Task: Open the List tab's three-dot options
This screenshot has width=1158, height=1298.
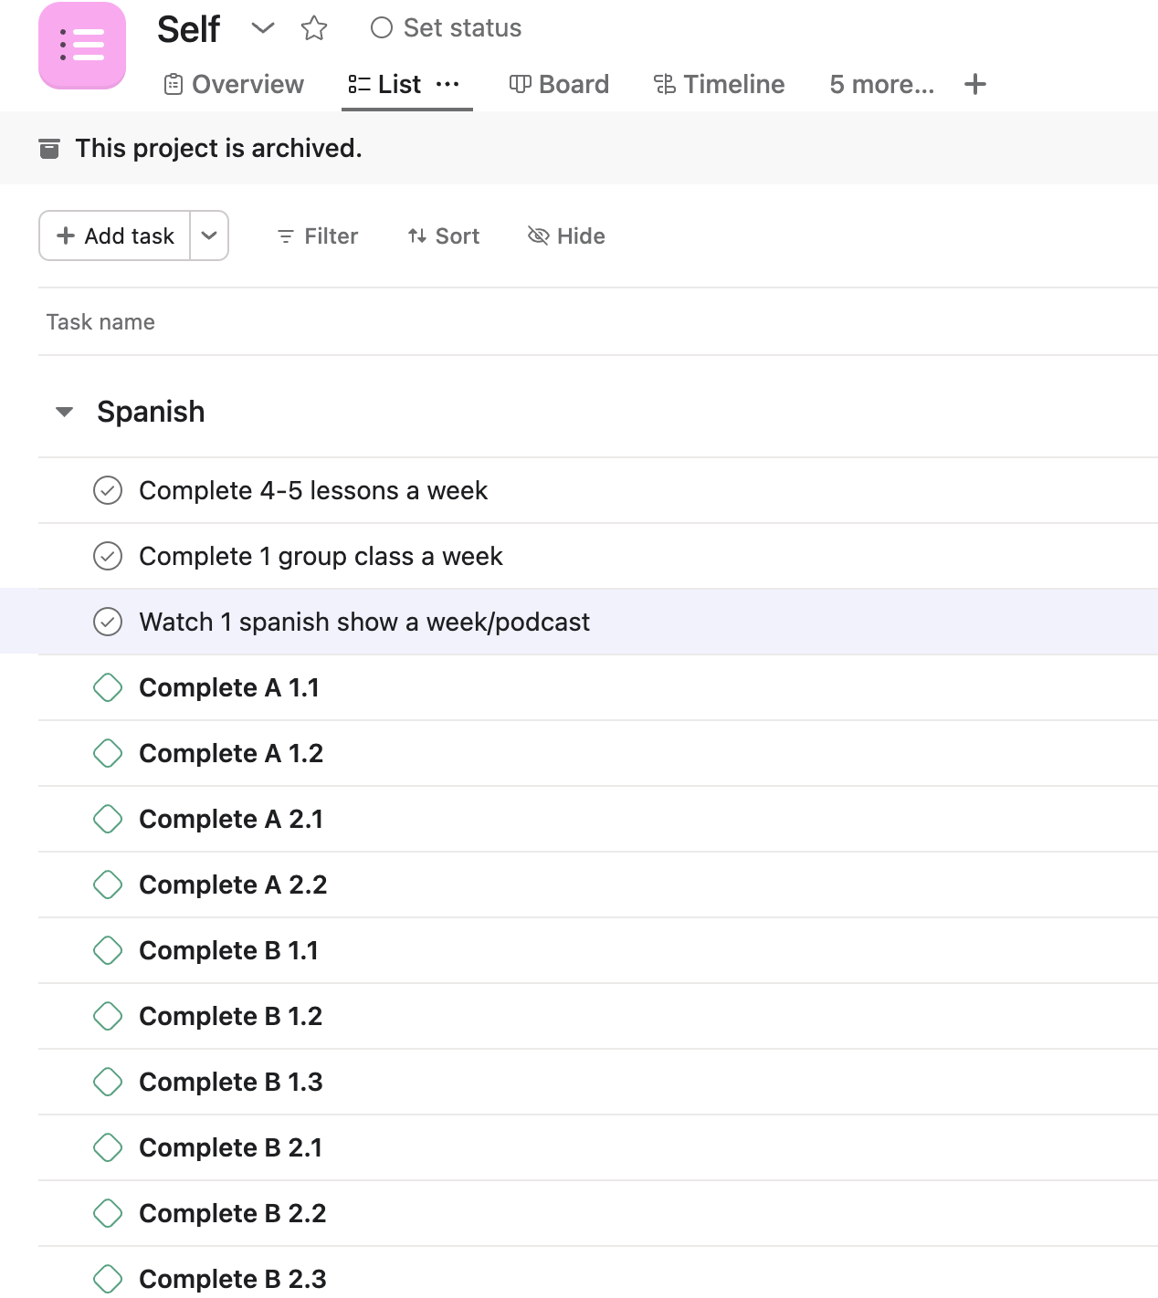Action: [447, 84]
